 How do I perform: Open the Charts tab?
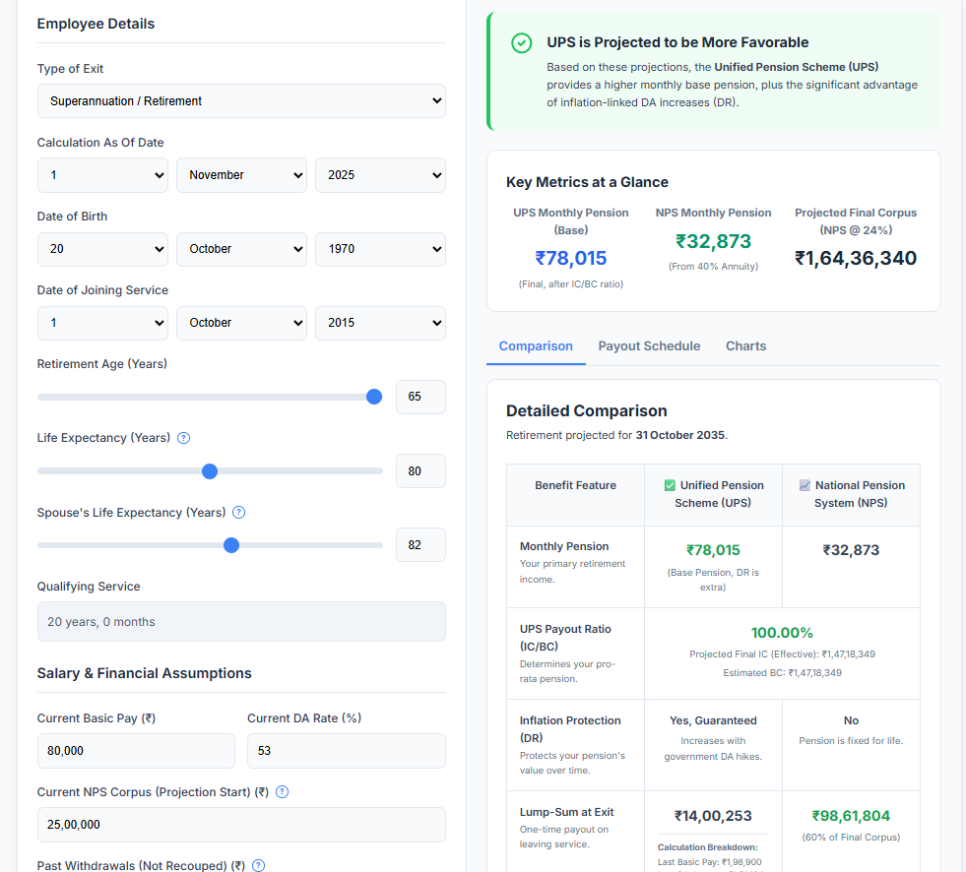[745, 346]
